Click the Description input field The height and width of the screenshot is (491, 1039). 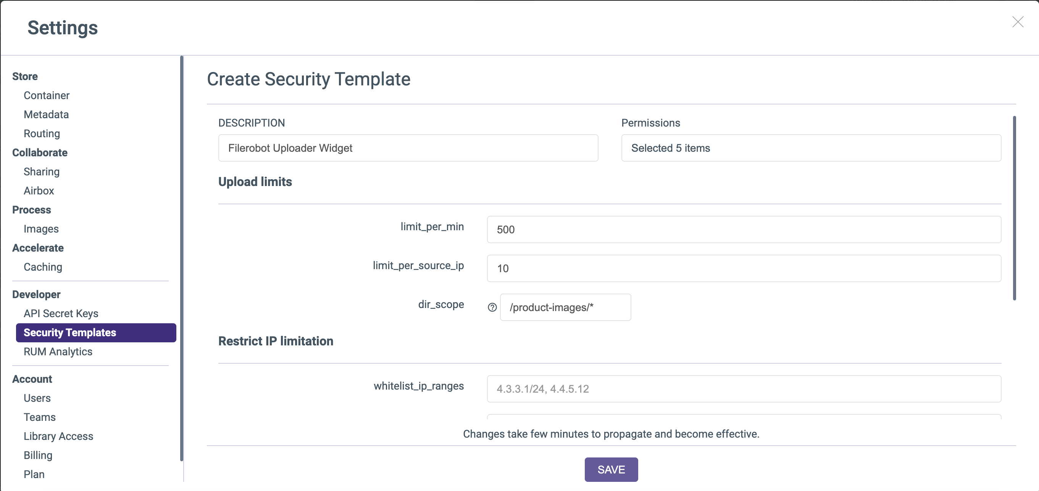click(408, 148)
